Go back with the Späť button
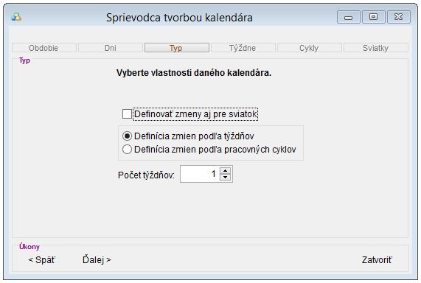Screen dimensions: 421x283 (x=42, y=259)
